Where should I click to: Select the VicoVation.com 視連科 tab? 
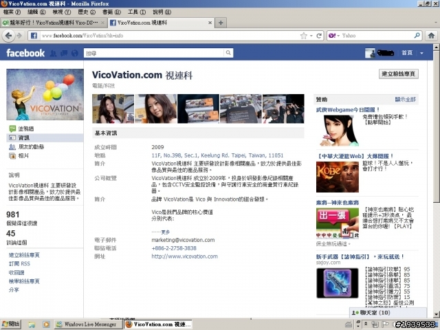click(x=161, y=23)
